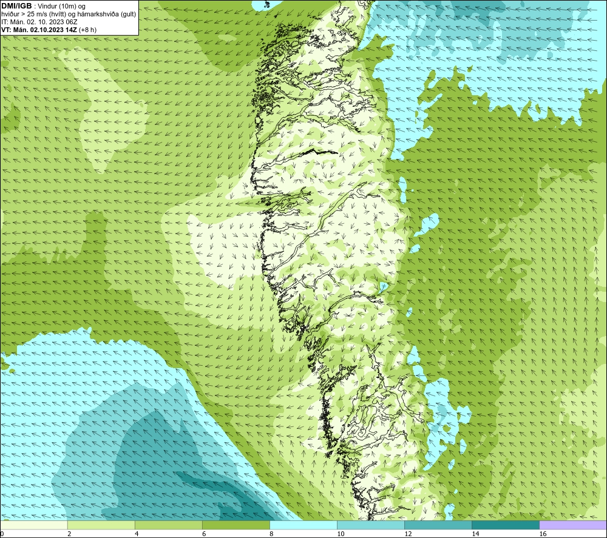The image size is (607, 538).
Task: Click the 8–10 m/s light cyan swatch
Action: (303, 525)
